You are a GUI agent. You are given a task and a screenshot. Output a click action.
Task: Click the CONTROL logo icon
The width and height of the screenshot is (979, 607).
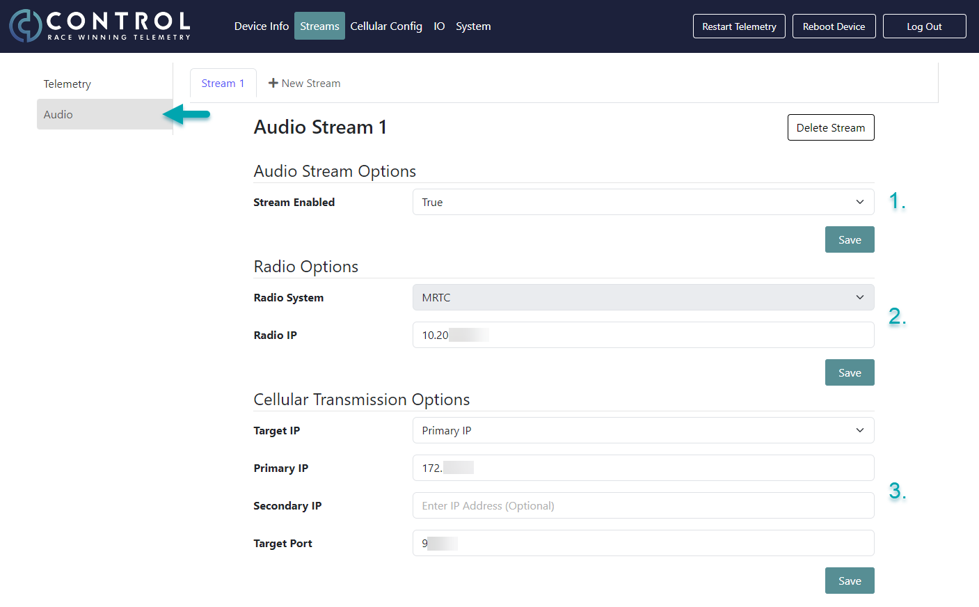24,26
